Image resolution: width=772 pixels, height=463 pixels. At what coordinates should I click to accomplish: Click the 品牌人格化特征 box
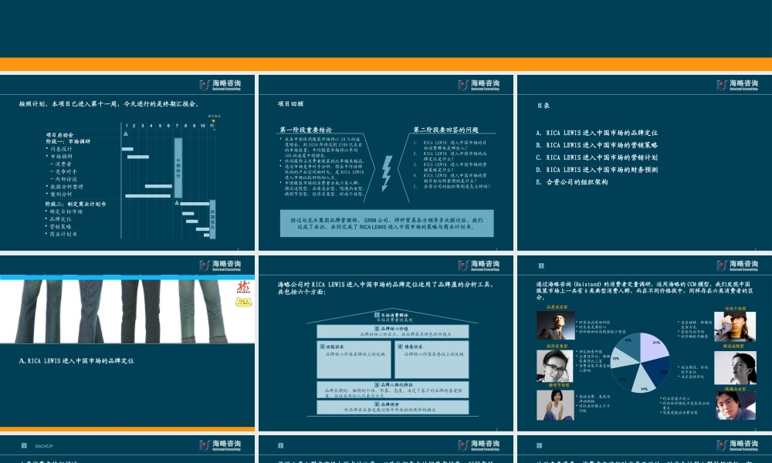392,390
